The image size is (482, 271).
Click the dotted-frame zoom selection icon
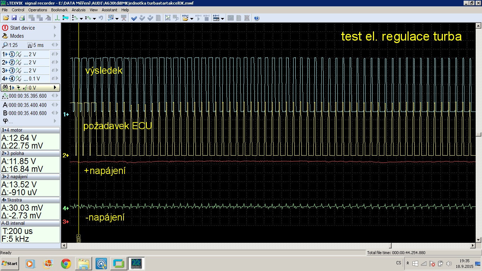pos(168,18)
